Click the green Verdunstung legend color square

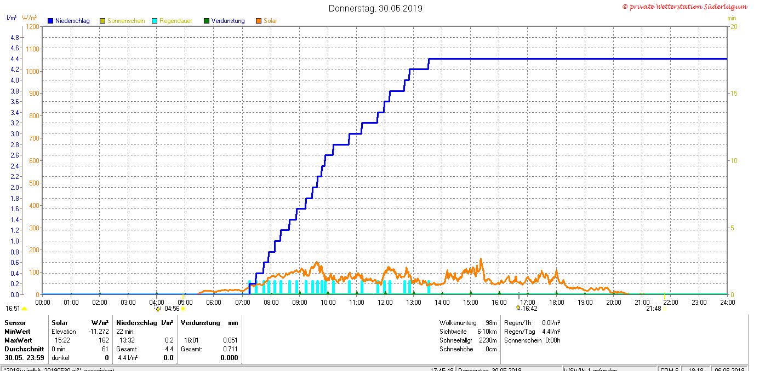(x=207, y=21)
